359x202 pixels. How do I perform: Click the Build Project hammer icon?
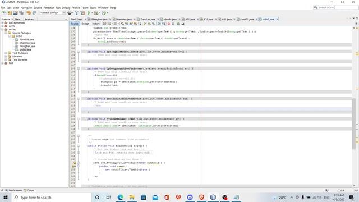(x=77, y=13)
